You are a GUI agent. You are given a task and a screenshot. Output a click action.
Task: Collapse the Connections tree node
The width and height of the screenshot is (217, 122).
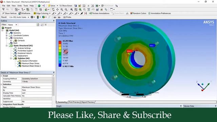6,38
